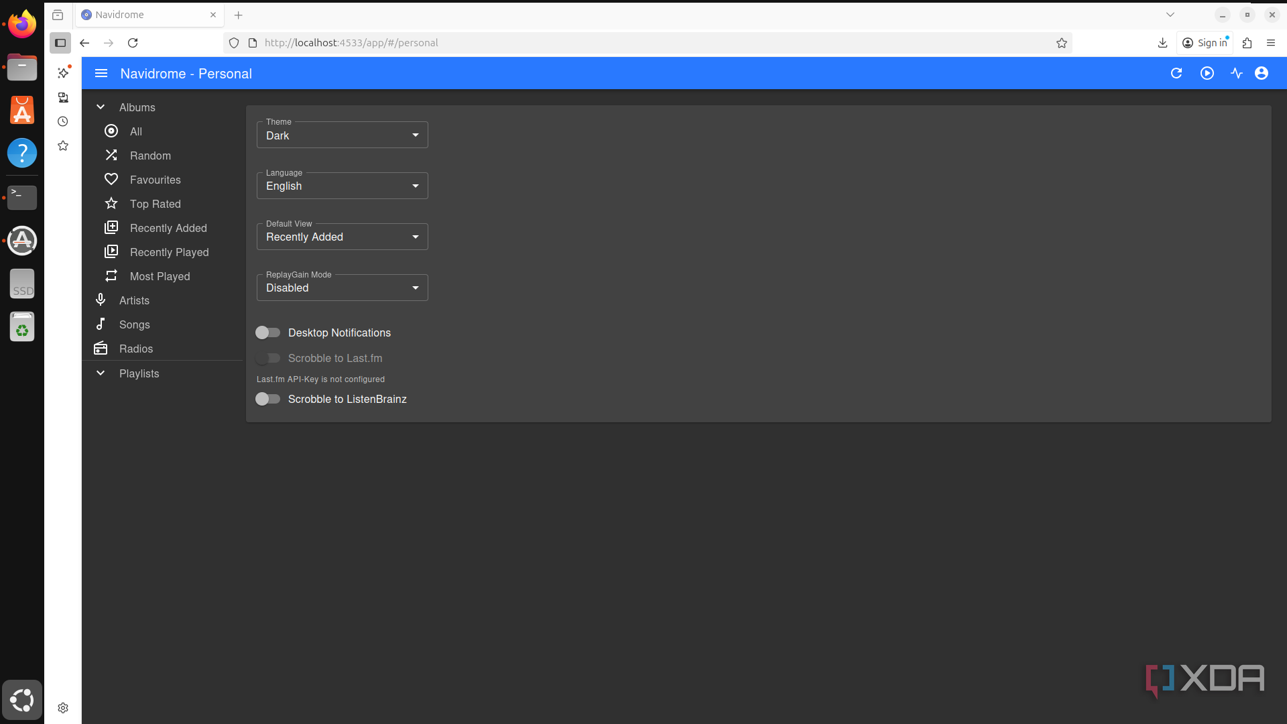Open Ubuntu Software from the dock
This screenshot has height=724, width=1287.
point(22,110)
